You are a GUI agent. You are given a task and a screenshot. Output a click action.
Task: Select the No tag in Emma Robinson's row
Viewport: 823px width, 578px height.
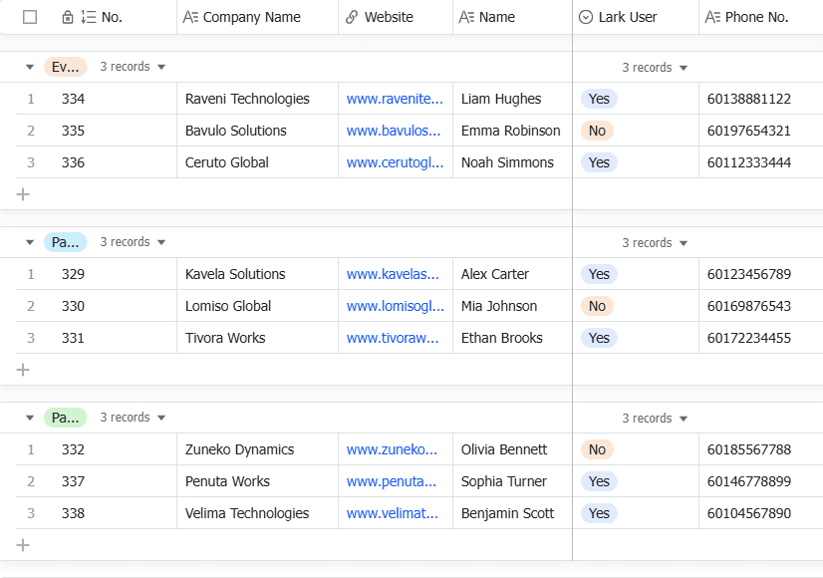click(597, 131)
